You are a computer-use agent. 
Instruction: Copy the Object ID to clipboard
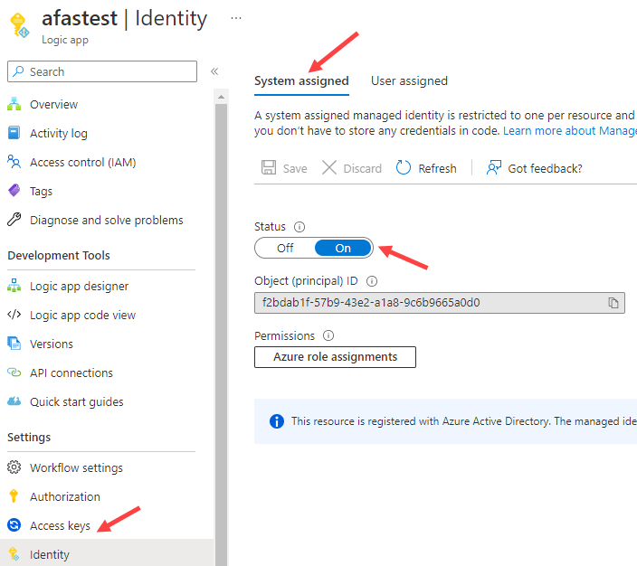pos(613,303)
